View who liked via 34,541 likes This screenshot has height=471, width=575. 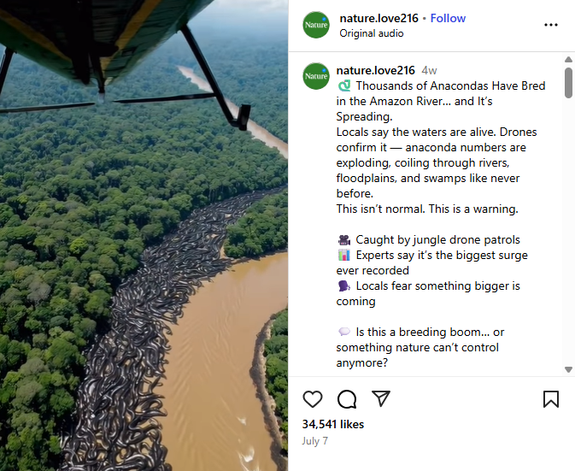click(x=333, y=424)
